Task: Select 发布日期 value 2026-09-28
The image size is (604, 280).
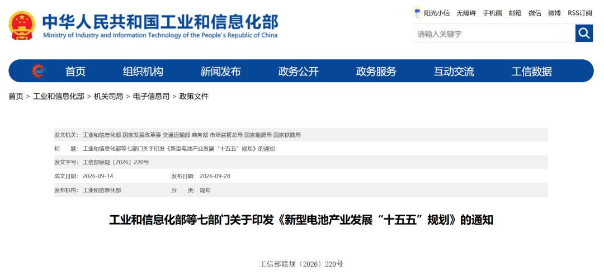Action: [215, 176]
